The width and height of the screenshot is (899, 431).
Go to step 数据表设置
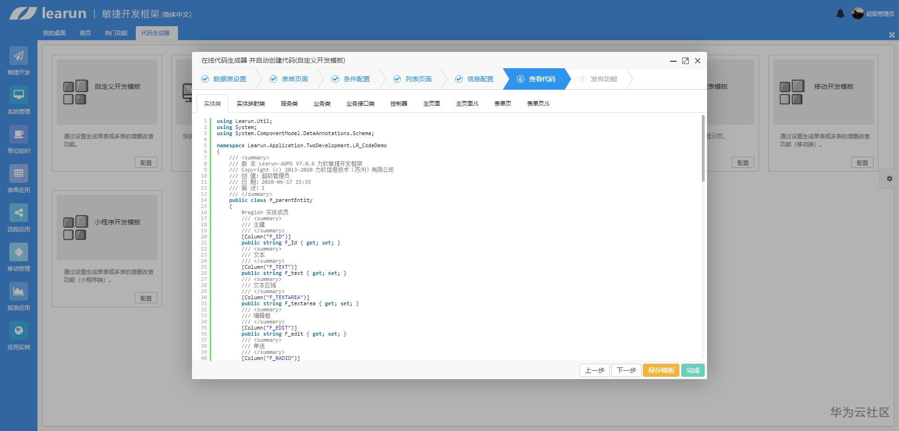(x=224, y=79)
